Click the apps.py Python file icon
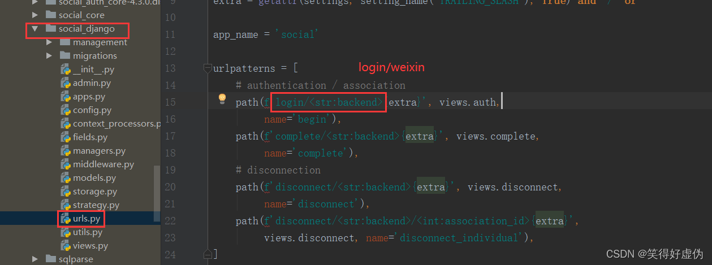 [66, 97]
